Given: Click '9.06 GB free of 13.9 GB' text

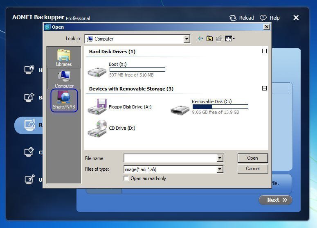Looking at the screenshot, I should pos(216,112).
